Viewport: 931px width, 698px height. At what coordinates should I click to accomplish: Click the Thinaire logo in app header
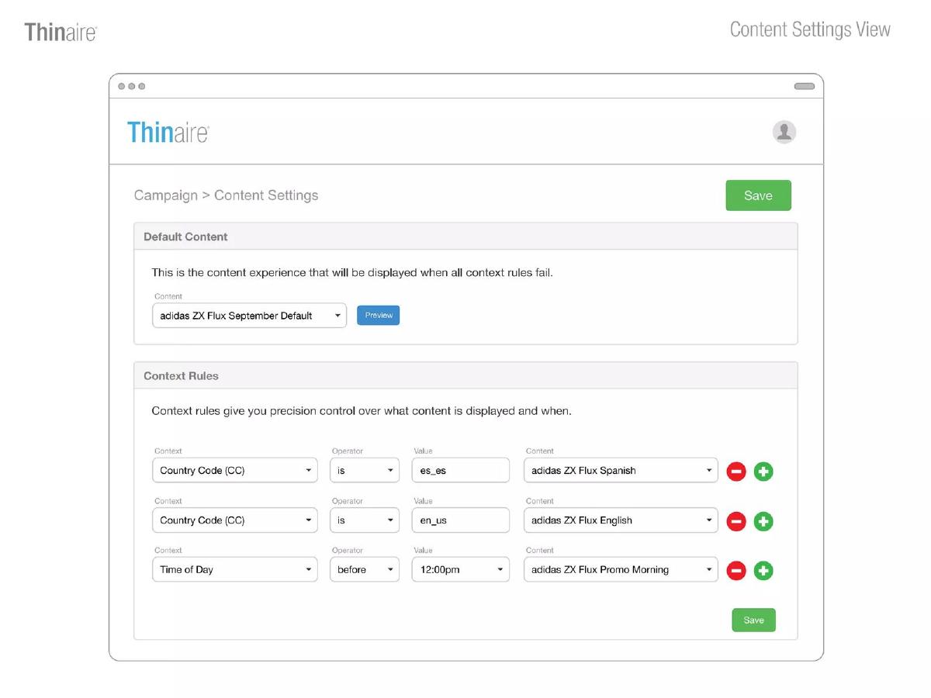coord(168,132)
